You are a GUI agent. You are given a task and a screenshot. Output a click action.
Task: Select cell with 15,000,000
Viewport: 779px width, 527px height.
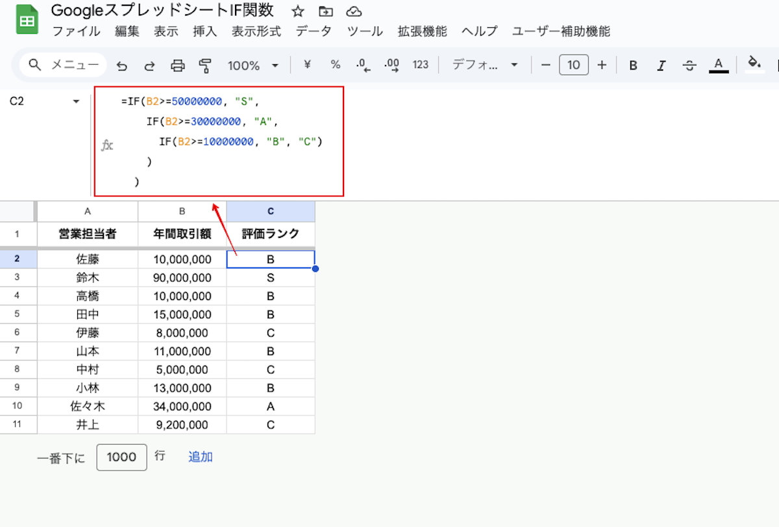[182, 314]
